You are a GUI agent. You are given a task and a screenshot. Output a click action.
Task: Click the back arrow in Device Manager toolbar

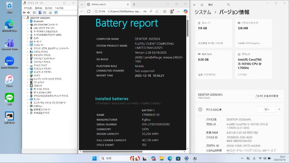point(24,12)
